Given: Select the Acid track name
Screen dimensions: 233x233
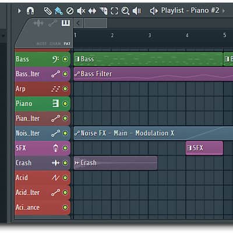Looking at the screenshot, I should (22, 178).
